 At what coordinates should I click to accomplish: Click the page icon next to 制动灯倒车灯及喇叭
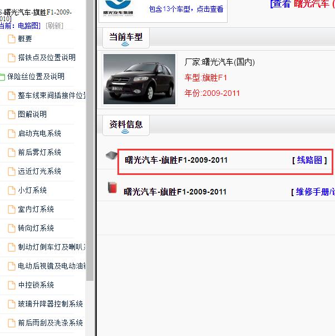12,247
